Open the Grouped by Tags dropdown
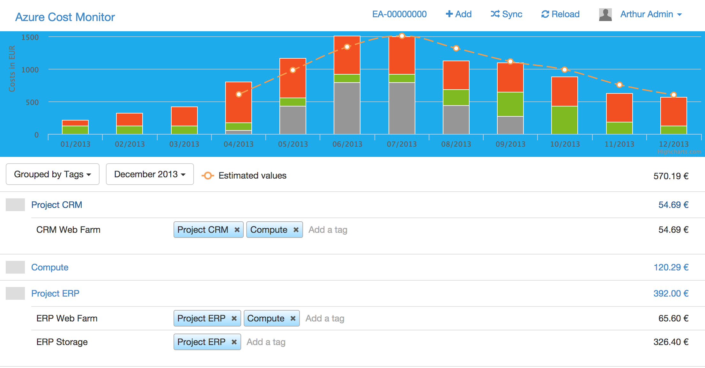The width and height of the screenshot is (705, 368). click(x=53, y=174)
